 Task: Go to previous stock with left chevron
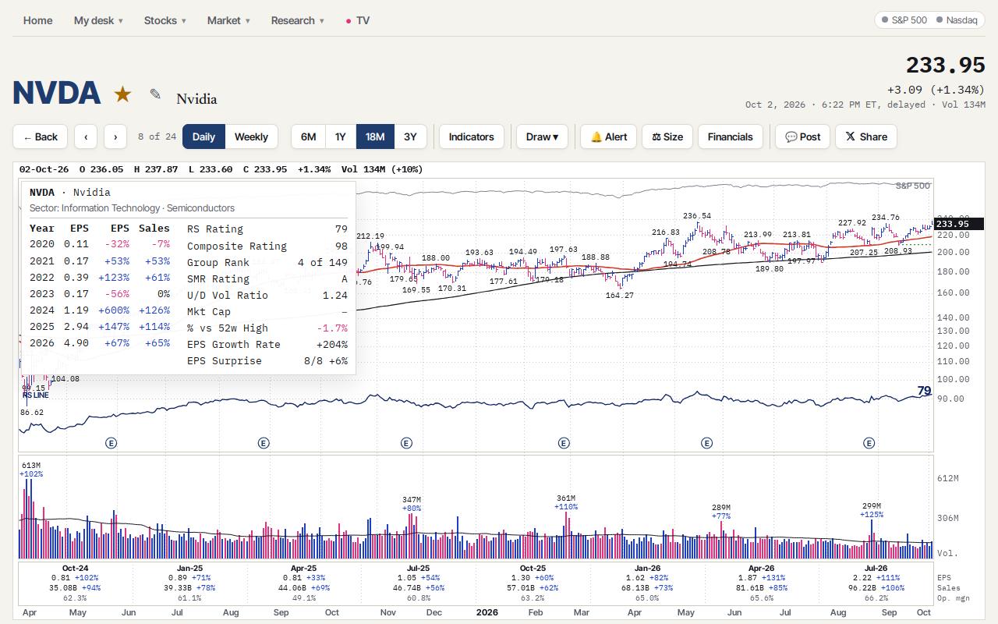(x=86, y=136)
